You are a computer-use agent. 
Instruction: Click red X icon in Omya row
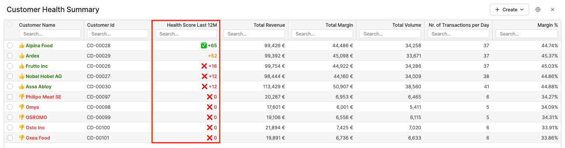coord(209,107)
